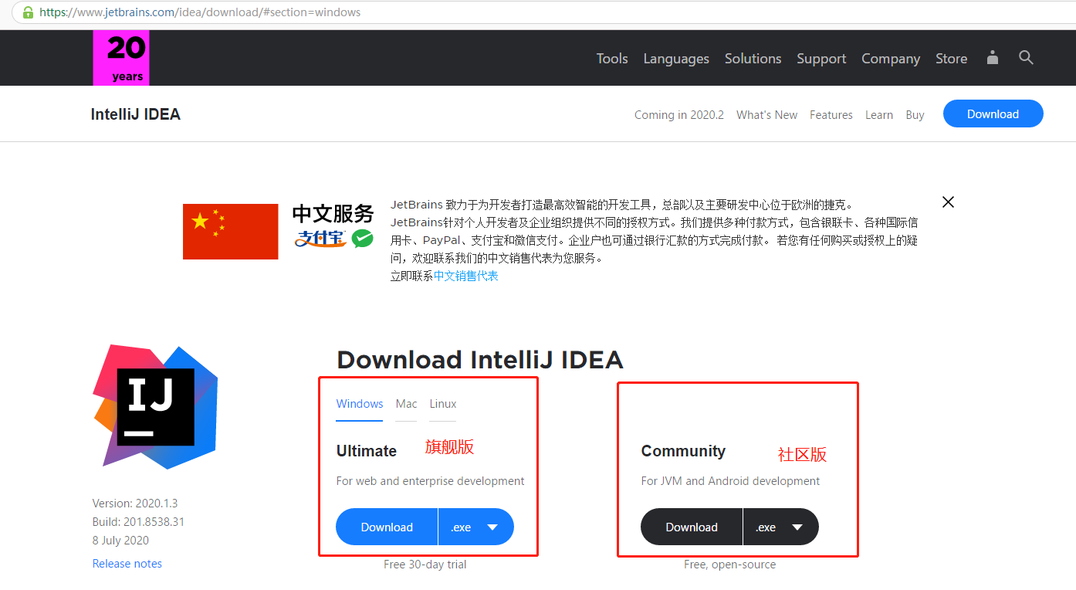Click the Chinese flag banner image
The height and width of the screenshot is (590, 1076).
click(x=230, y=231)
